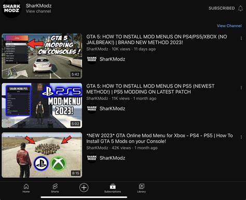Play the GTA 5 Modding On Consoles thumbnail
The image size is (246, 200).
pyautogui.click(x=42, y=56)
